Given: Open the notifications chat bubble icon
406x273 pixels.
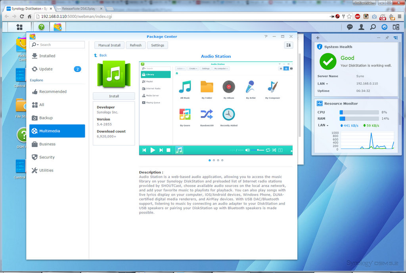Looking at the screenshot, I should point(350,27).
